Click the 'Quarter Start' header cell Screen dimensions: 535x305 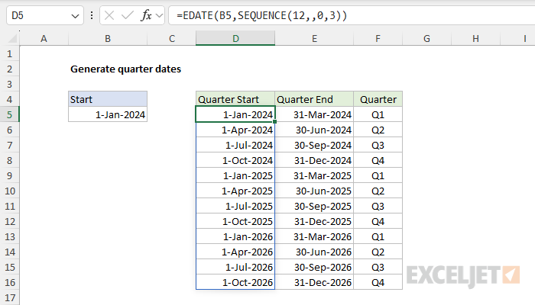(235, 99)
